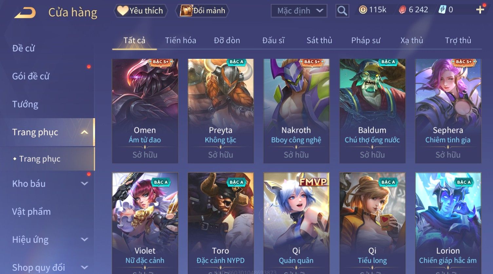Switch to the Pháp sư tab
Image resolution: width=493 pixels, height=274 pixels.
point(366,40)
